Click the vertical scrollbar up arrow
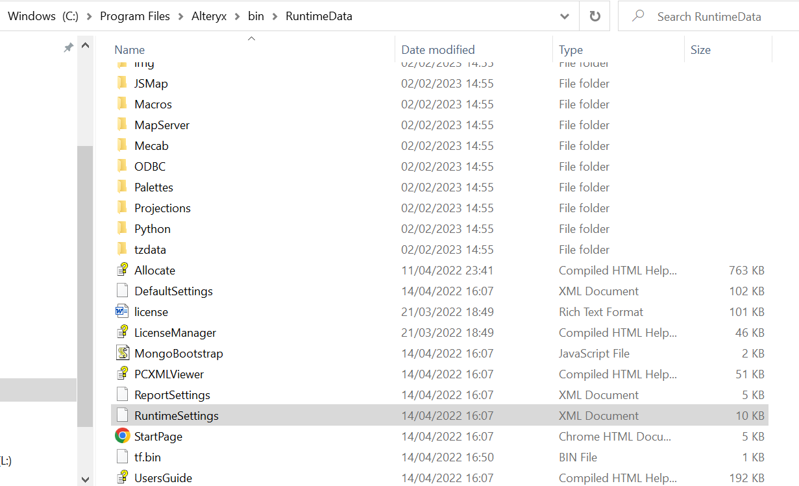Image resolution: width=799 pixels, height=486 pixels. coord(85,45)
